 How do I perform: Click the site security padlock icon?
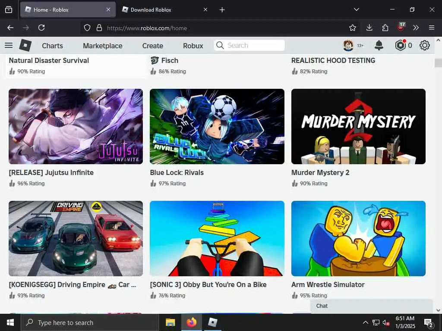point(99,28)
